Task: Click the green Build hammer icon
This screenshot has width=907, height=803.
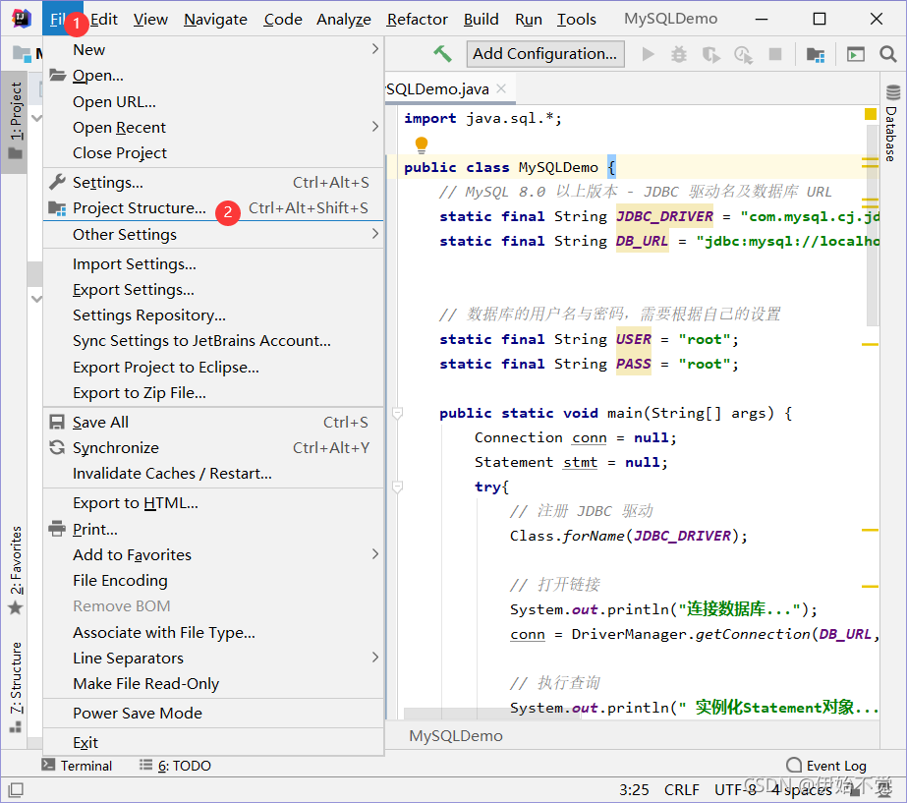Action: tap(442, 54)
